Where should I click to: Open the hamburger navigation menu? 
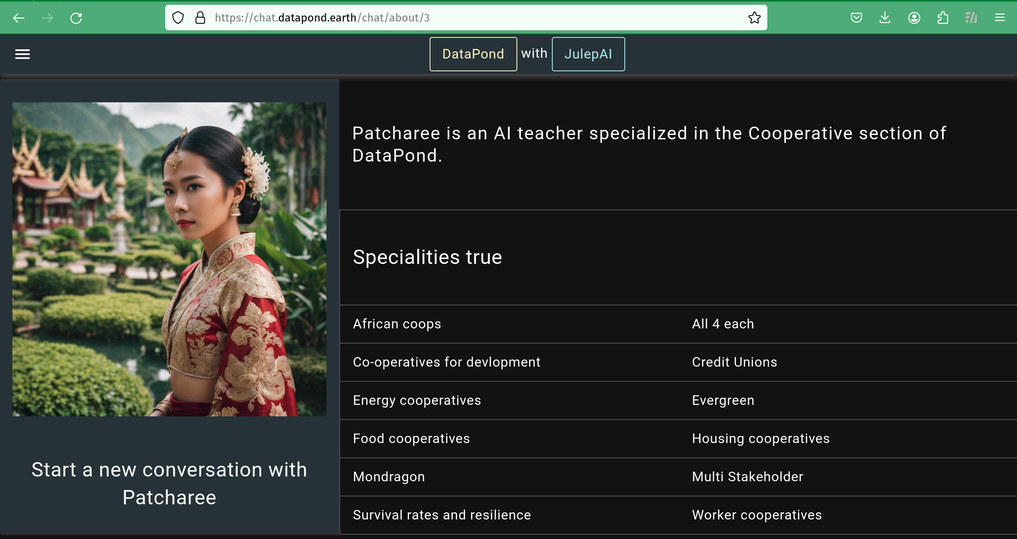click(22, 54)
